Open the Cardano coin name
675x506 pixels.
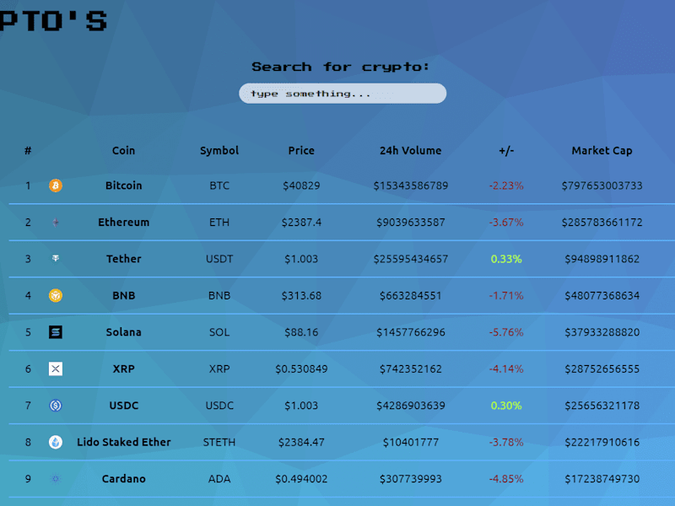pos(123,478)
